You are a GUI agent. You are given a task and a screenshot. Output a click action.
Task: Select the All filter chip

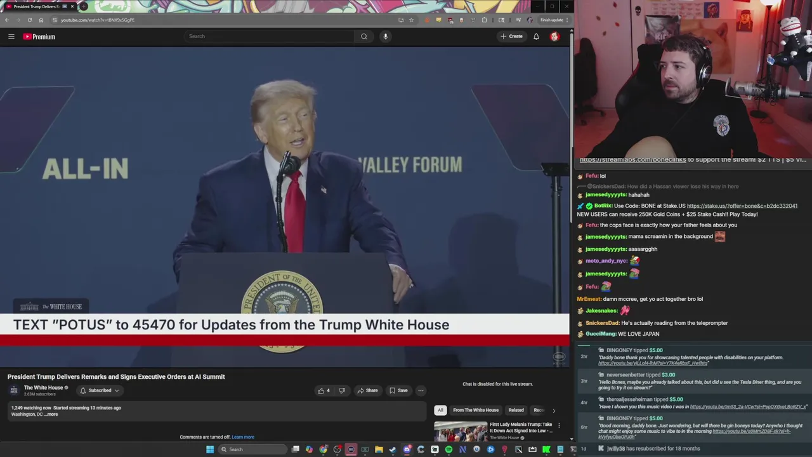pyautogui.click(x=440, y=410)
